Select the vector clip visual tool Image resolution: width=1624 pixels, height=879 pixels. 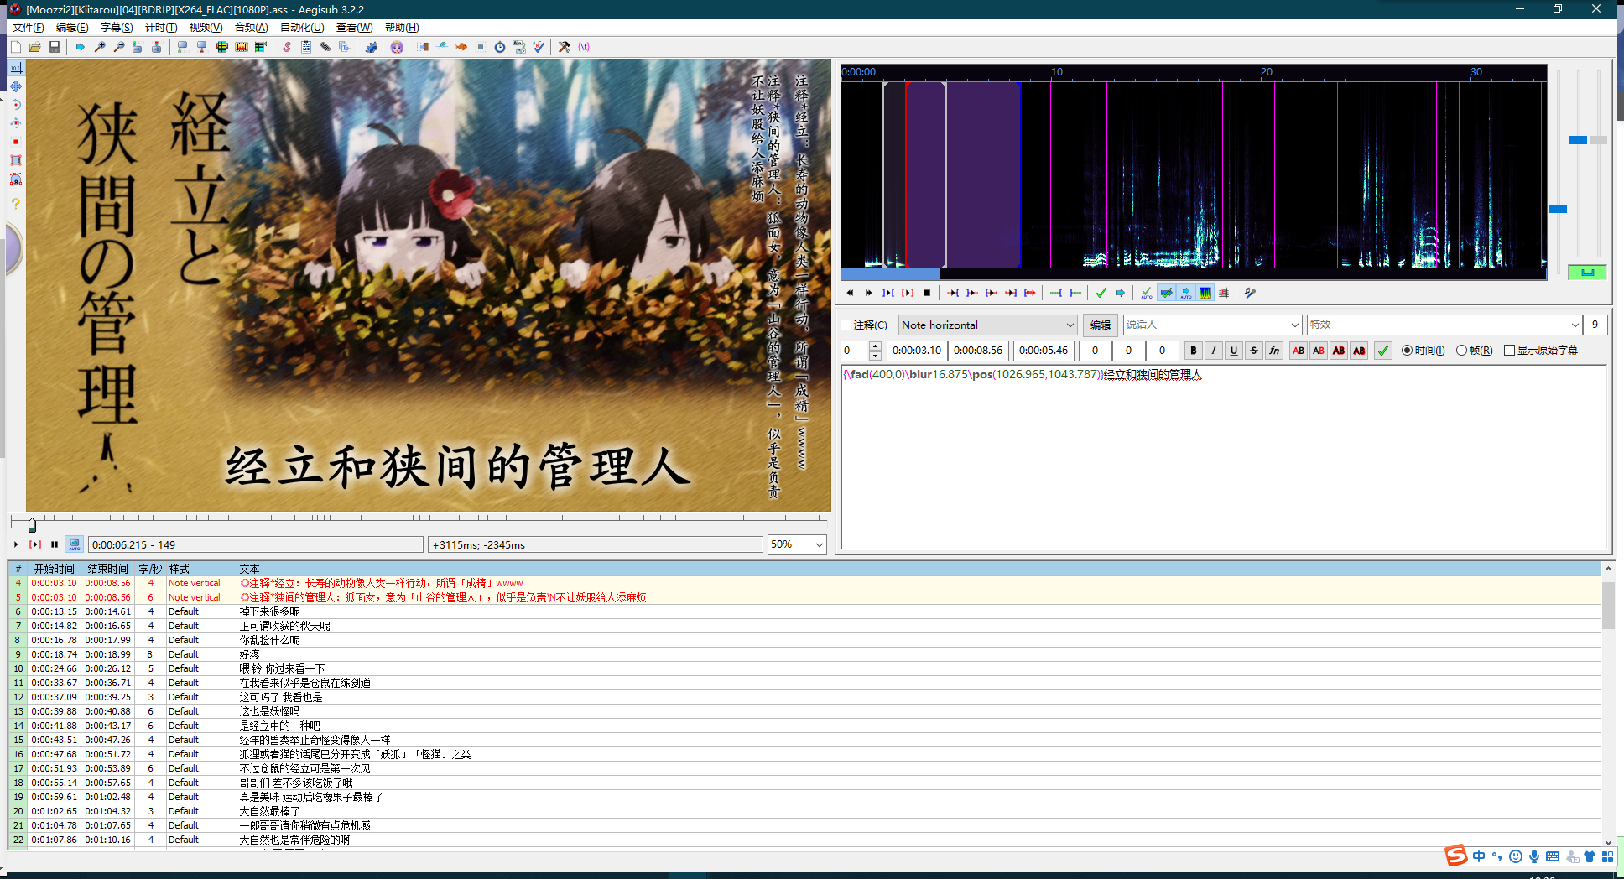(x=16, y=179)
